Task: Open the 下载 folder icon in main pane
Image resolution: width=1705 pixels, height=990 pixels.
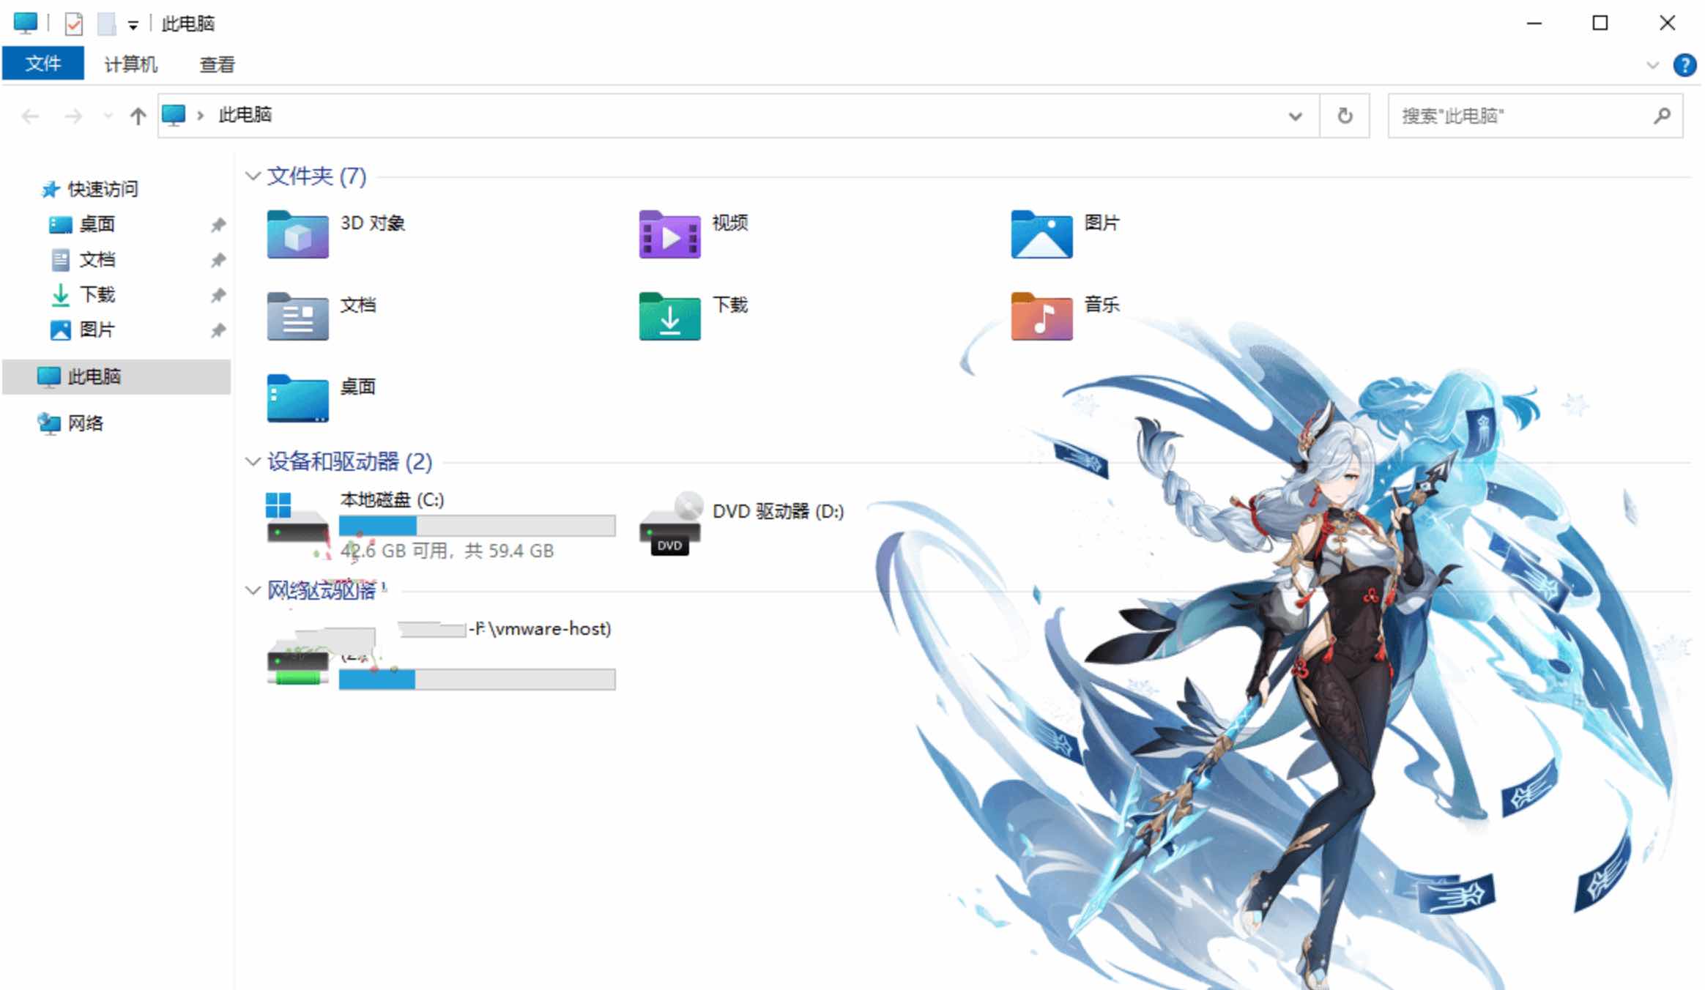Action: [x=669, y=316]
